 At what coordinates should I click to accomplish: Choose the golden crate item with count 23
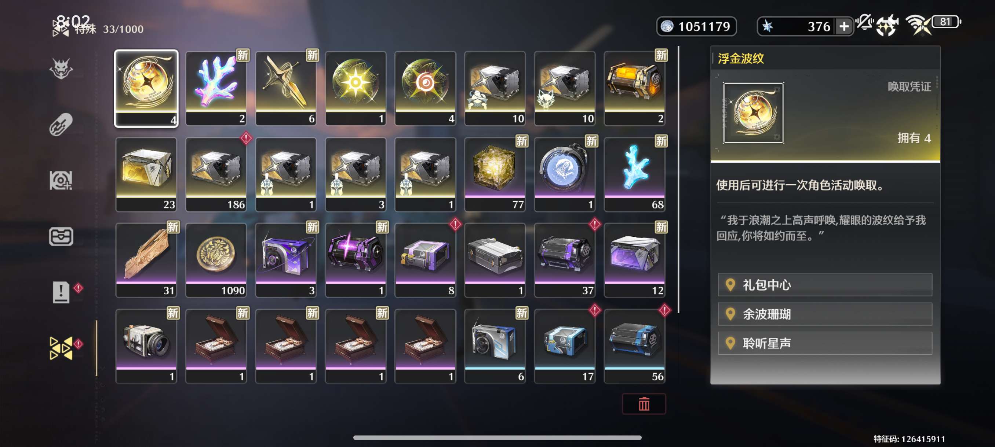pyautogui.click(x=146, y=174)
